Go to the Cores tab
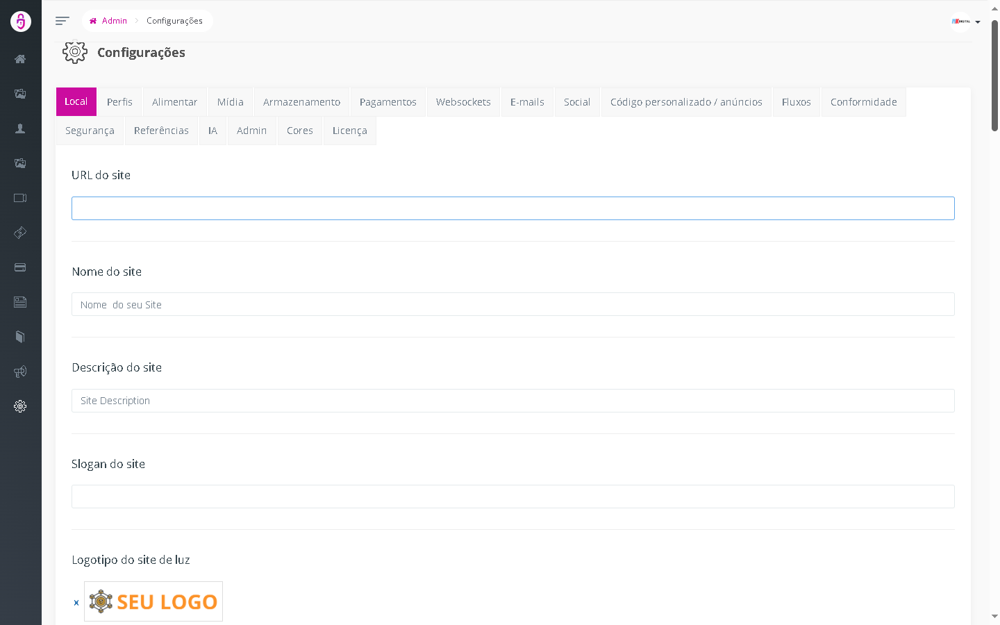Screen dimensions: 1000x625 pos(299,131)
